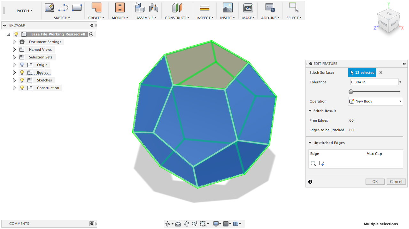Open the CREATE menu

(x=96, y=18)
